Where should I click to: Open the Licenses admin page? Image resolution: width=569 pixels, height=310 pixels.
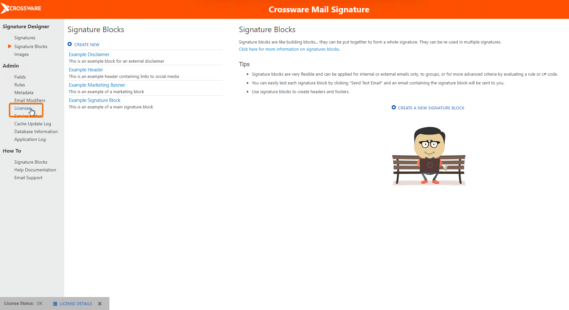click(22, 108)
